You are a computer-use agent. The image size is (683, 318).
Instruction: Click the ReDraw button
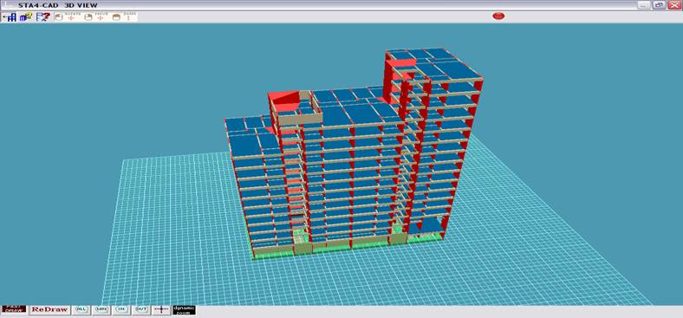(49, 309)
